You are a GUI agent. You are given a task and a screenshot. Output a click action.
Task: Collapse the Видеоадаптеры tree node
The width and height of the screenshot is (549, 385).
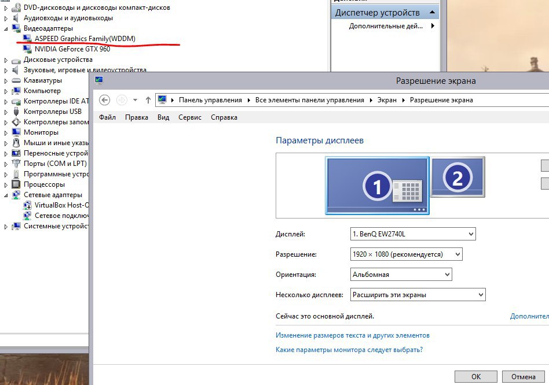[x=6, y=29]
